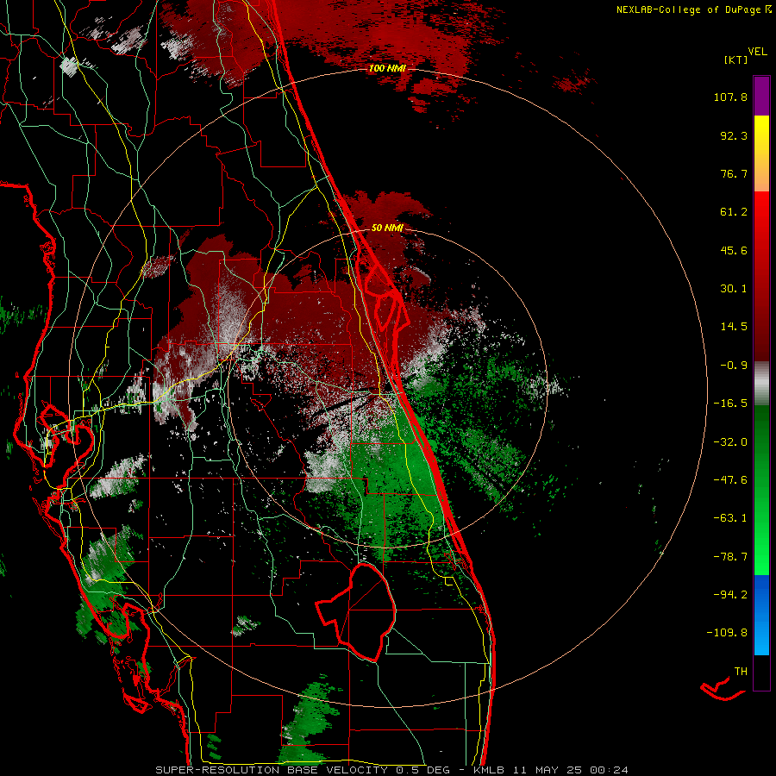Viewport: 776px width, 776px height.
Task: Click the 100 NMI range ring label
Action: [x=387, y=68]
